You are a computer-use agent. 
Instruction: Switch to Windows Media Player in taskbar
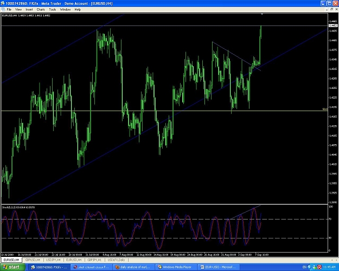(x=176, y=267)
